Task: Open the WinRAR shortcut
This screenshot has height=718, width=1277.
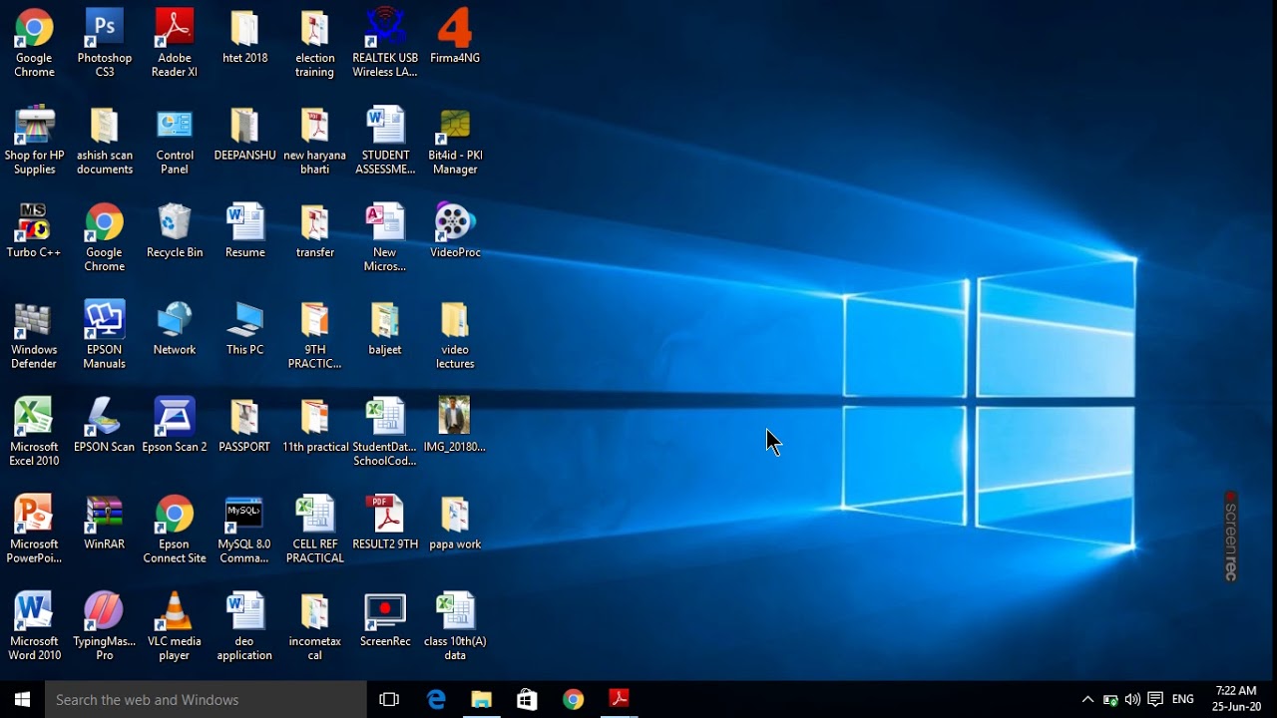Action: pyautogui.click(x=104, y=523)
